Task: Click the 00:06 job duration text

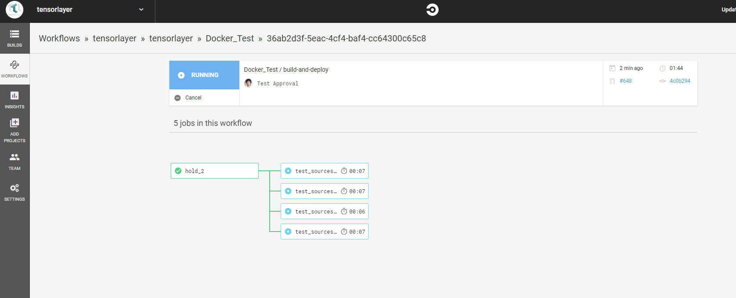Action: point(357,212)
